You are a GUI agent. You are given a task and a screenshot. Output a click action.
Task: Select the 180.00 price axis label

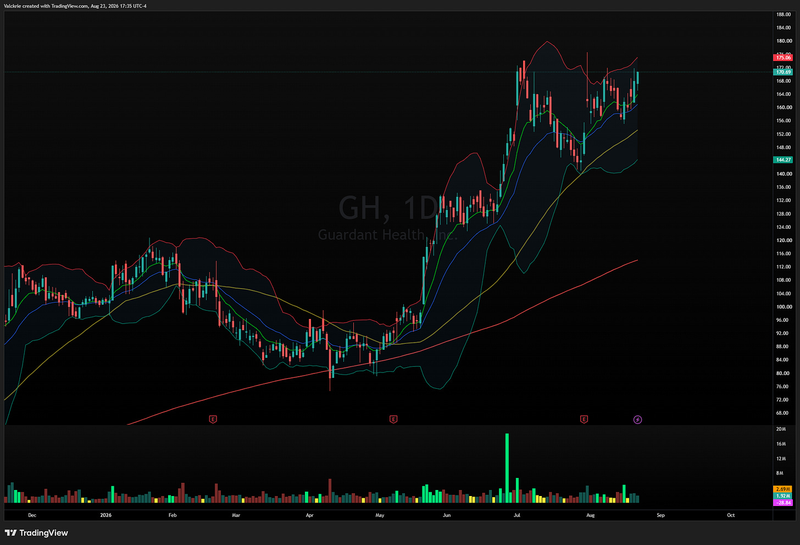tap(784, 41)
